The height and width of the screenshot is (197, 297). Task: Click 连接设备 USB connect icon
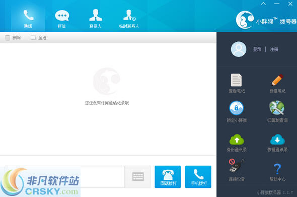[237, 166]
